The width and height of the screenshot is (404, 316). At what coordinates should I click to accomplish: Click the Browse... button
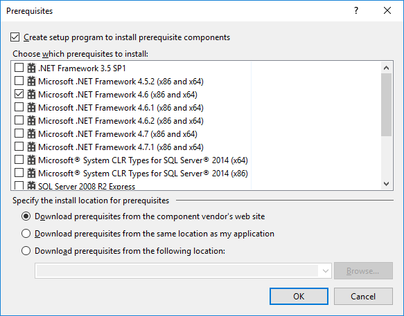click(x=363, y=271)
